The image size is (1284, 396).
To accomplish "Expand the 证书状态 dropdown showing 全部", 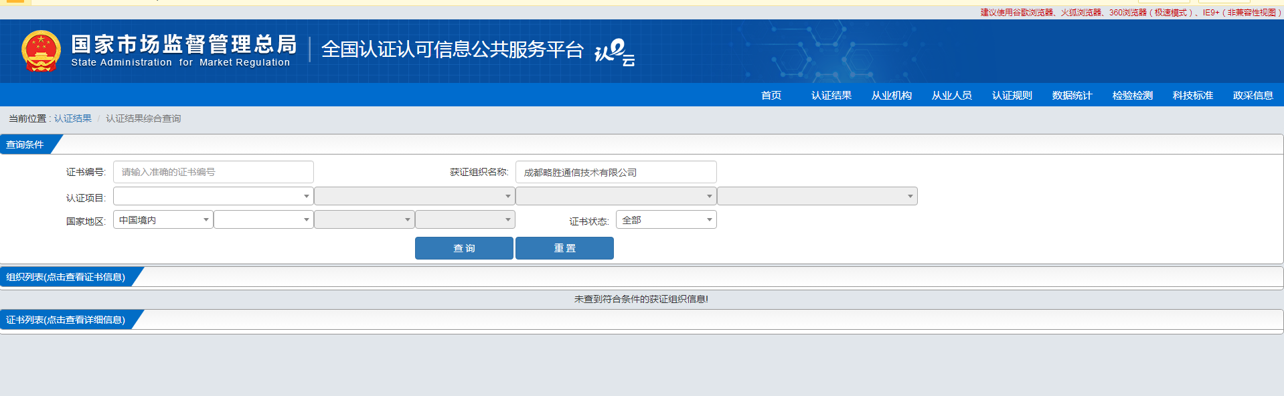I will tap(666, 219).
